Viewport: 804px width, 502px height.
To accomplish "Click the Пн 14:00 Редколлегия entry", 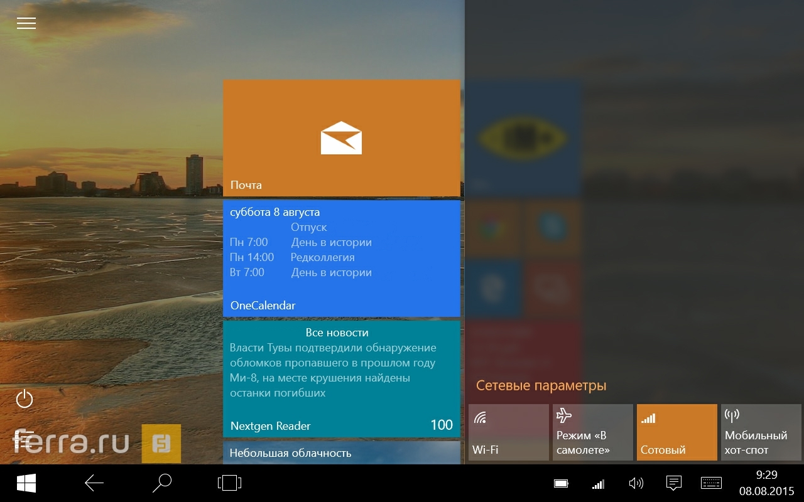I will (x=292, y=257).
